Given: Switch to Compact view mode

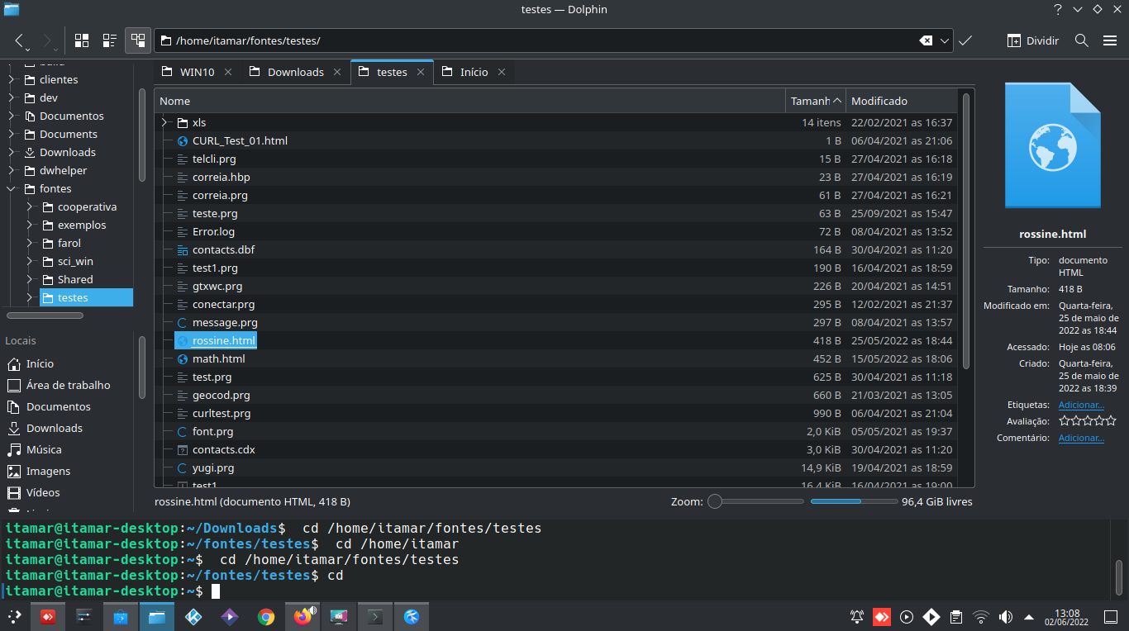Looking at the screenshot, I should [109, 40].
